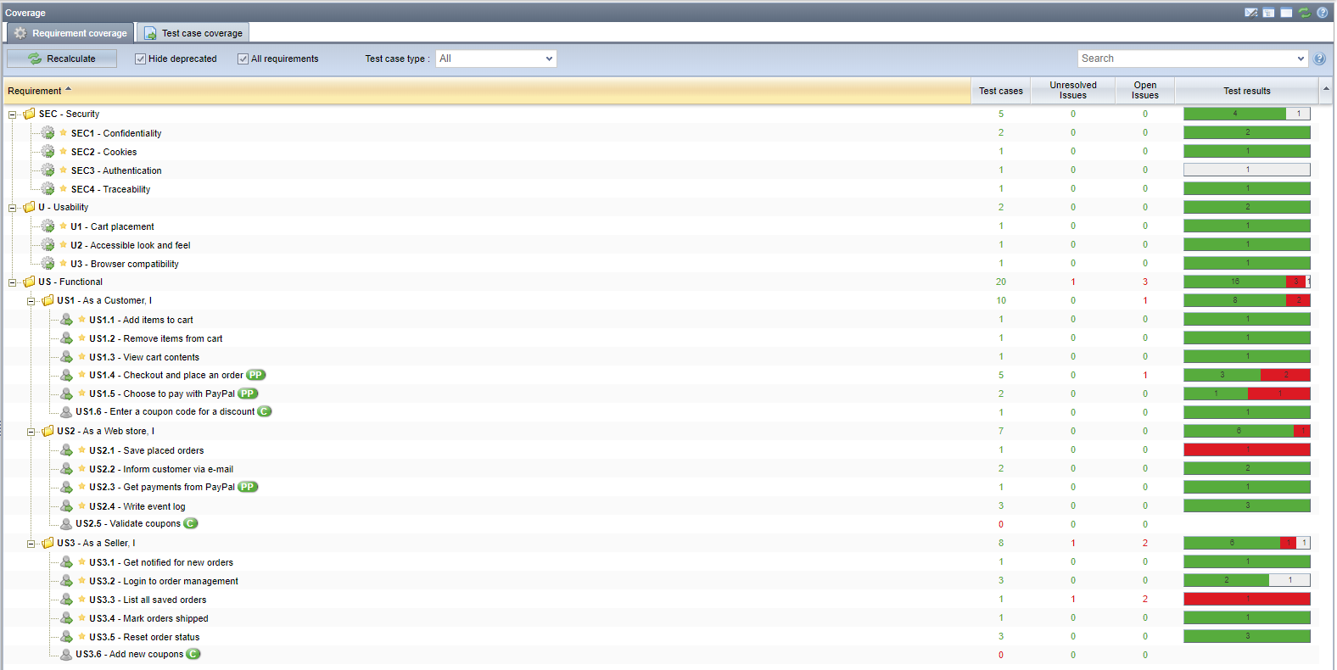Click the gray results bar of SEC3 Authentication

click(x=1247, y=170)
